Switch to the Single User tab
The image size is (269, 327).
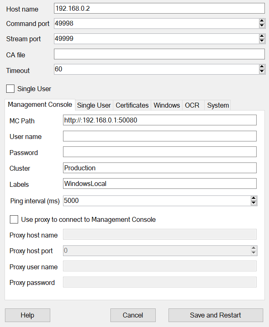94,105
